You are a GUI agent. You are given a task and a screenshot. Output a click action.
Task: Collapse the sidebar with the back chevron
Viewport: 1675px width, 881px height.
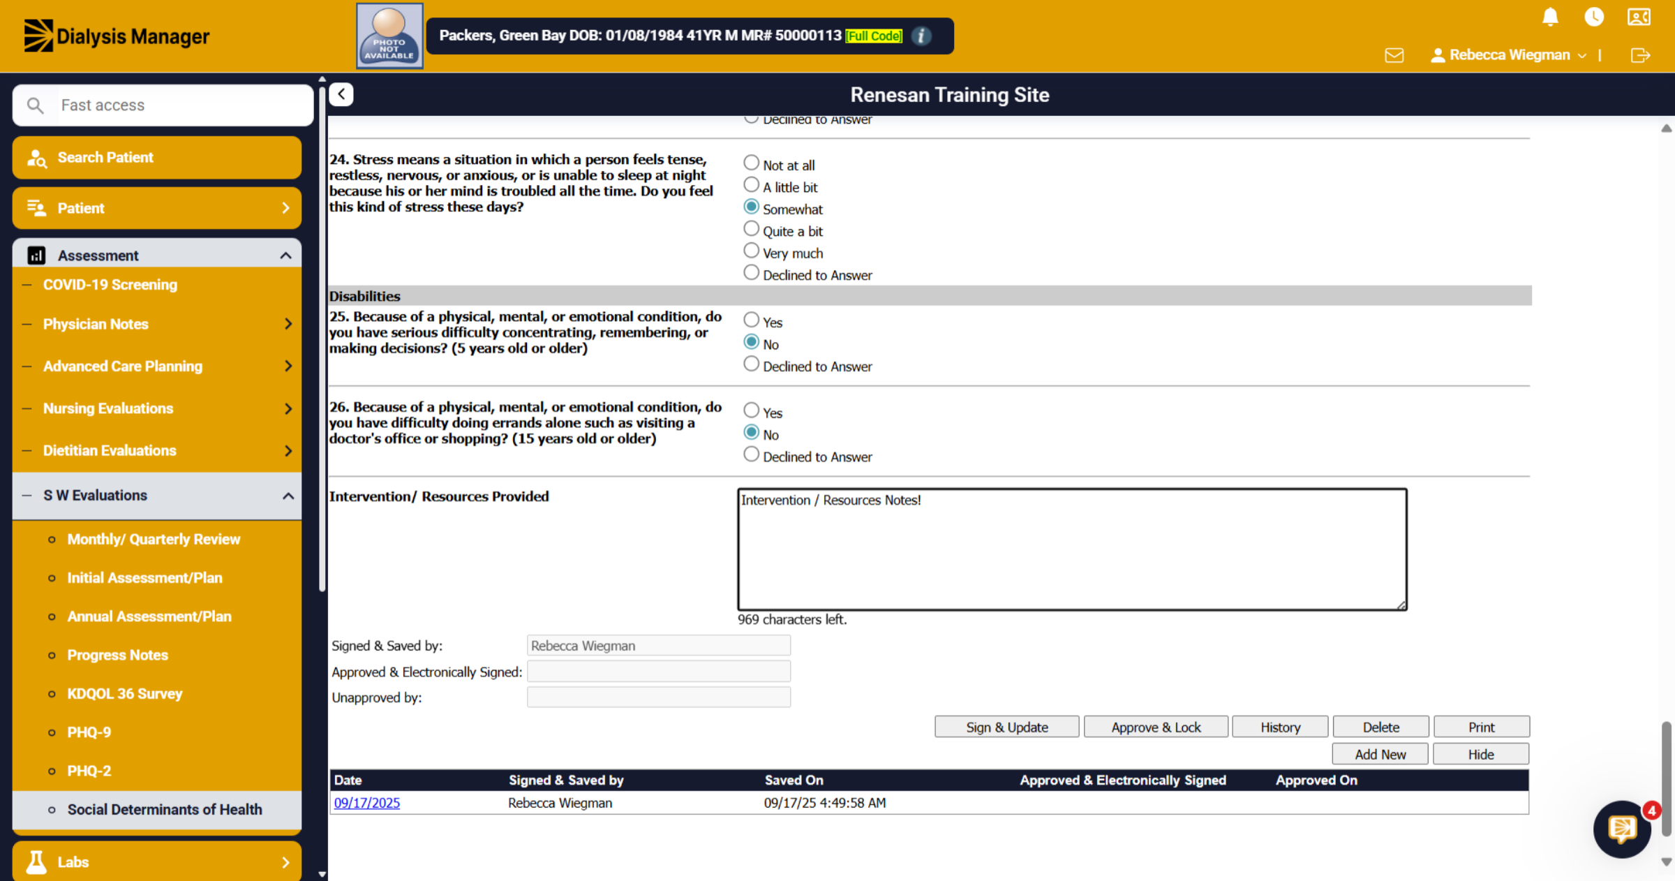(x=341, y=94)
